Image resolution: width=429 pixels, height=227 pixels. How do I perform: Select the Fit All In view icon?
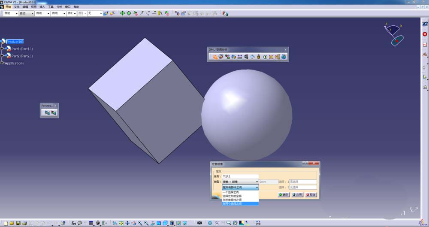(x=121, y=223)
